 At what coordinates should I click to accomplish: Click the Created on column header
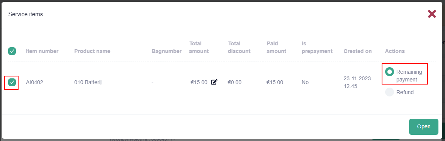[x=358, y=51]
